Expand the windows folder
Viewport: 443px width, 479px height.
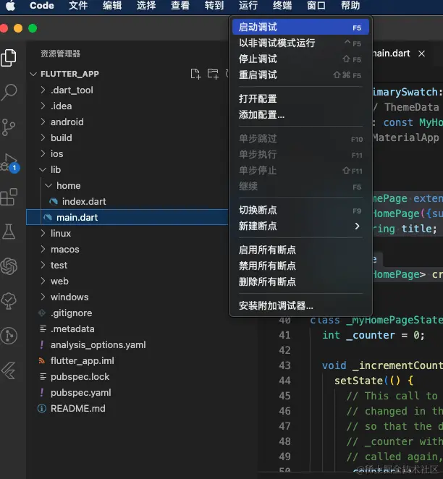[43, 297]
